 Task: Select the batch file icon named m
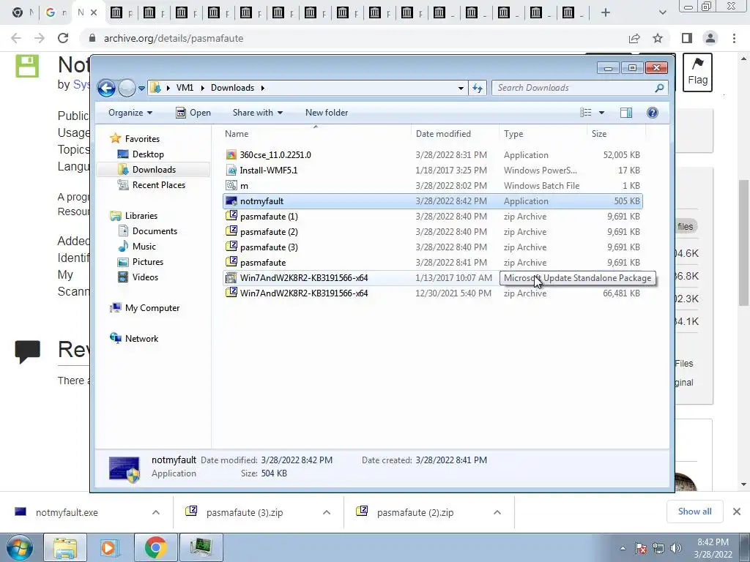(231, 185)
